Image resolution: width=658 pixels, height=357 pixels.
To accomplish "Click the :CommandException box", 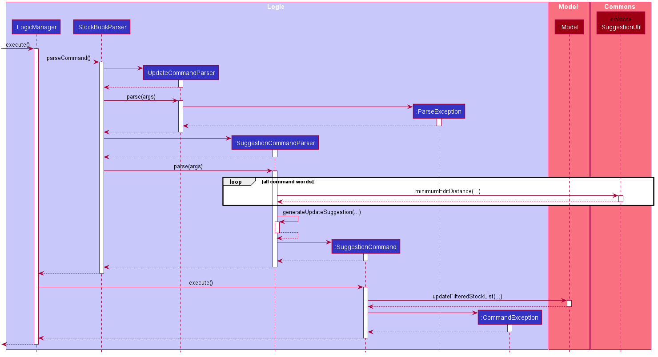I will 510,317.
